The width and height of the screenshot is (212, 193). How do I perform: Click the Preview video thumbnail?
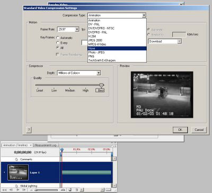[x=162, y=95]
